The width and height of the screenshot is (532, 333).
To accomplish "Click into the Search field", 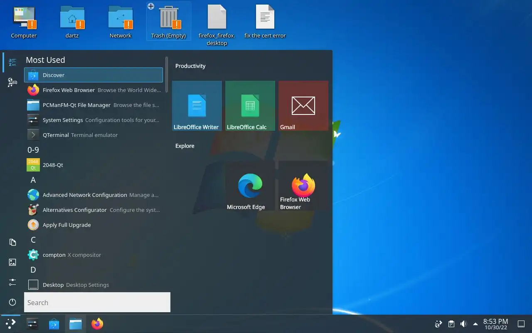I will [97, 302].
